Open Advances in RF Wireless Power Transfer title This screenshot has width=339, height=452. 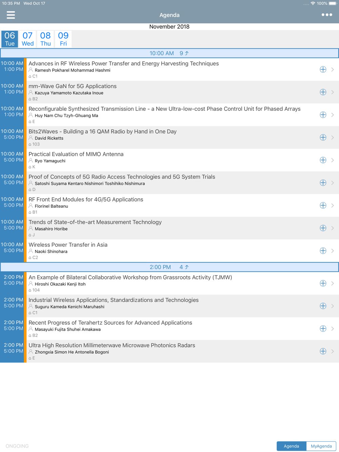[x=124, y=63]
